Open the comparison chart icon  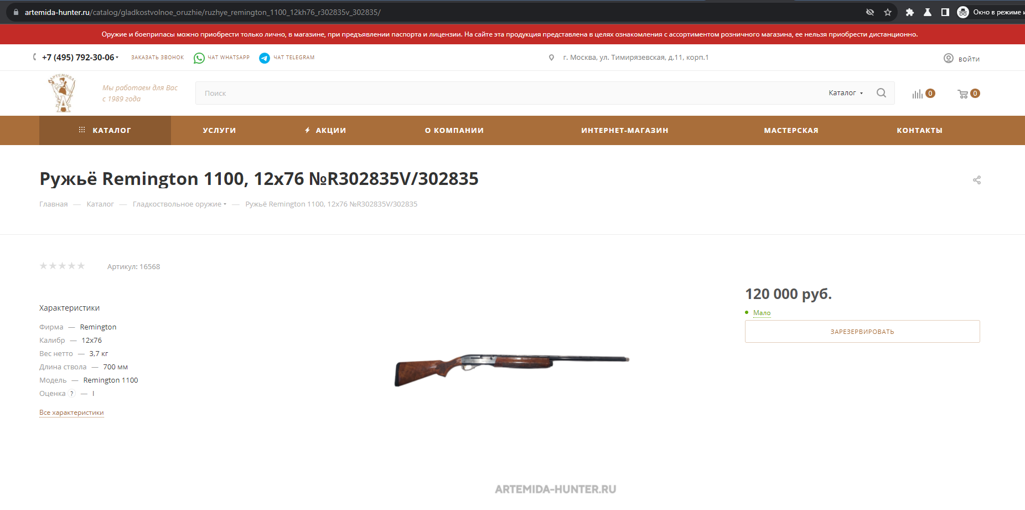coord(918,94)
